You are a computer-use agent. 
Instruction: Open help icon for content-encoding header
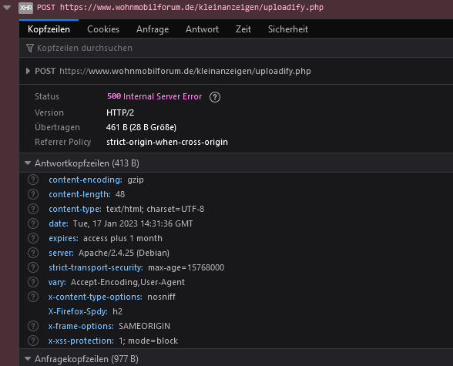[33, 180]
